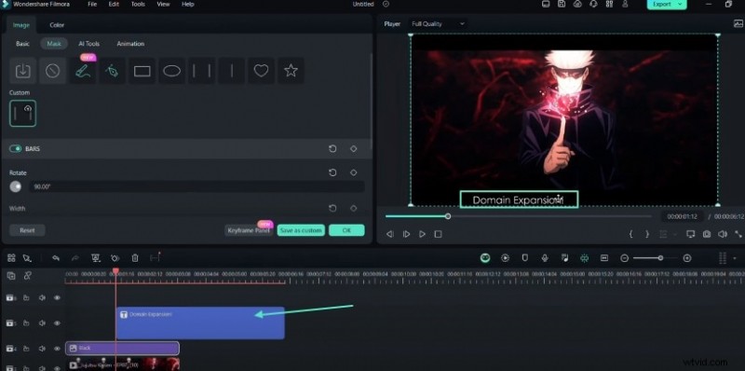Select the saved Custom mask thumbnail
Viewport: 745px width, 371px height.
pos(22,113)
